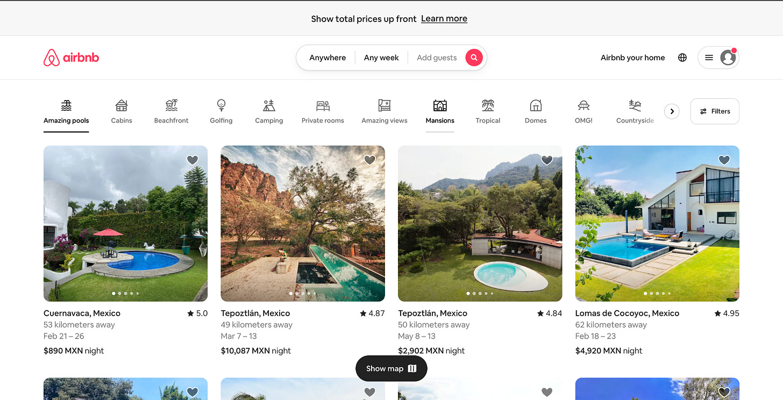Favorite the fourth listing in second row
Viewport: 783px width, 400px height.
pyautogui.click(x=724, y=392)
